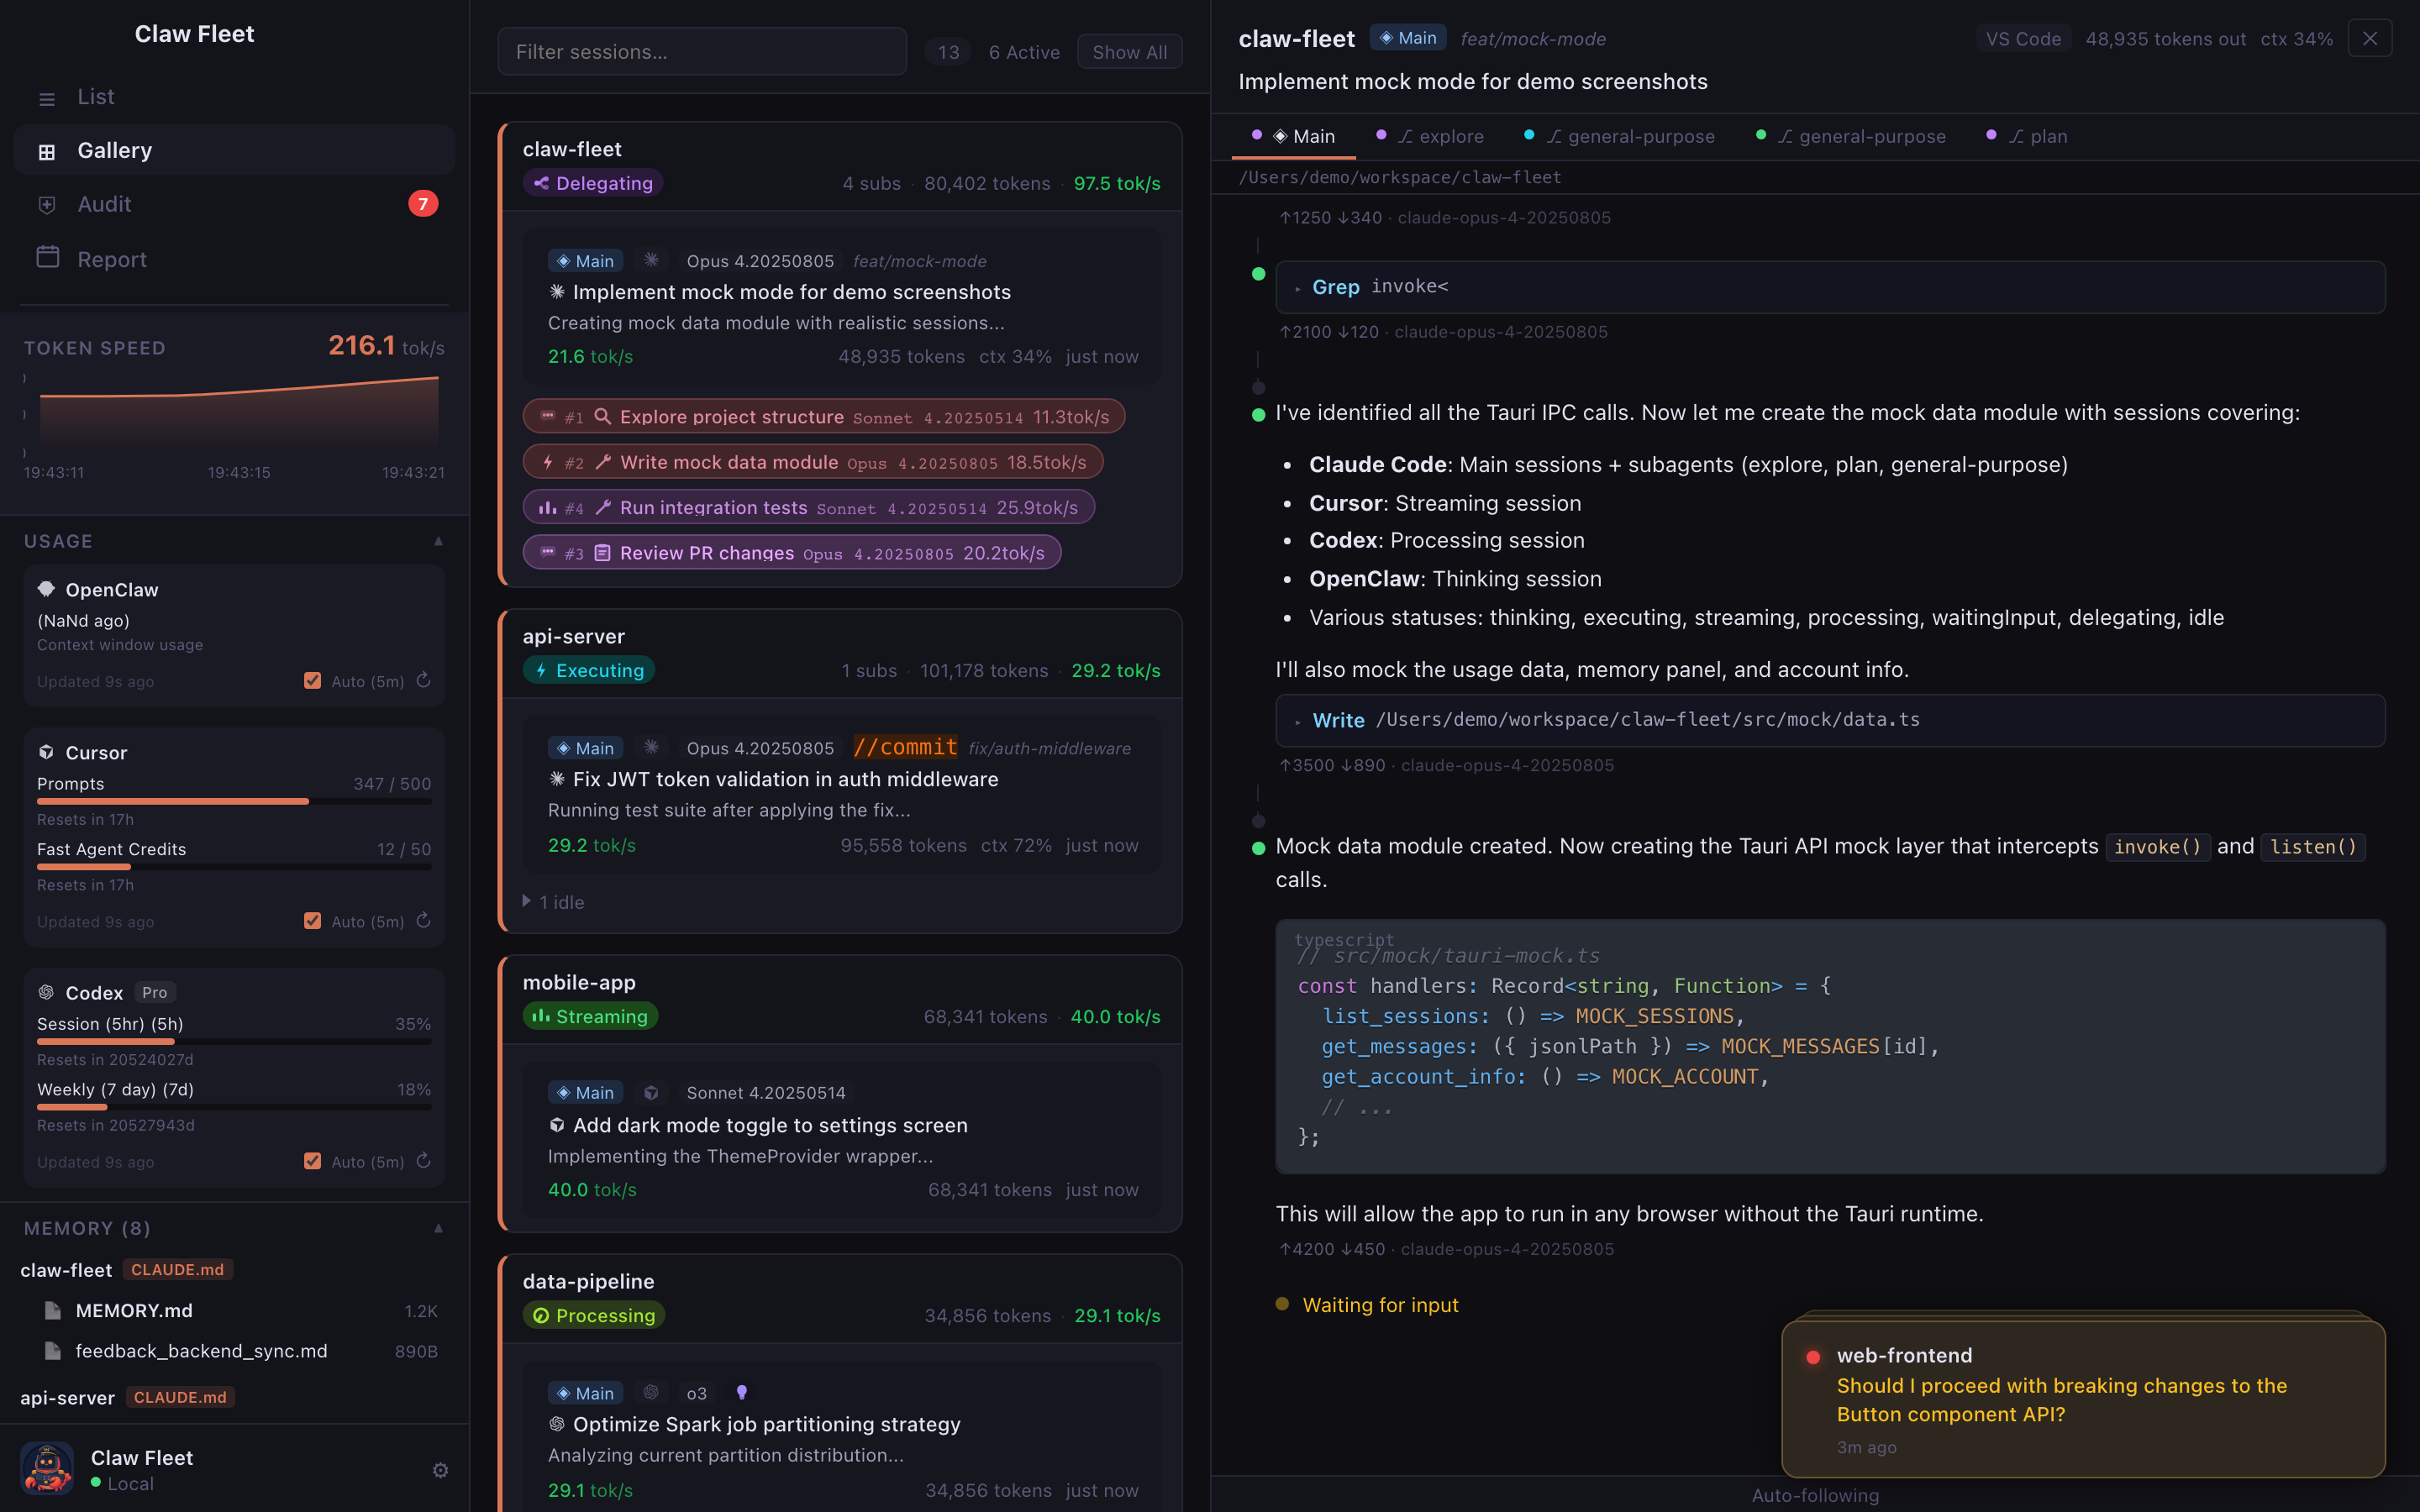This screenshot has width=2420, height=1512.
Task: Open MEMORY.md file icon
Action: coord(54,1310)
